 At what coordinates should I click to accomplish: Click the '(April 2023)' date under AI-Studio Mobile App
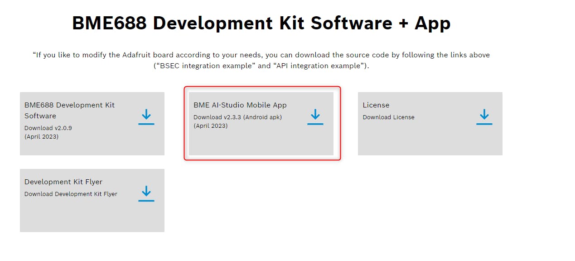coord(211,126)
